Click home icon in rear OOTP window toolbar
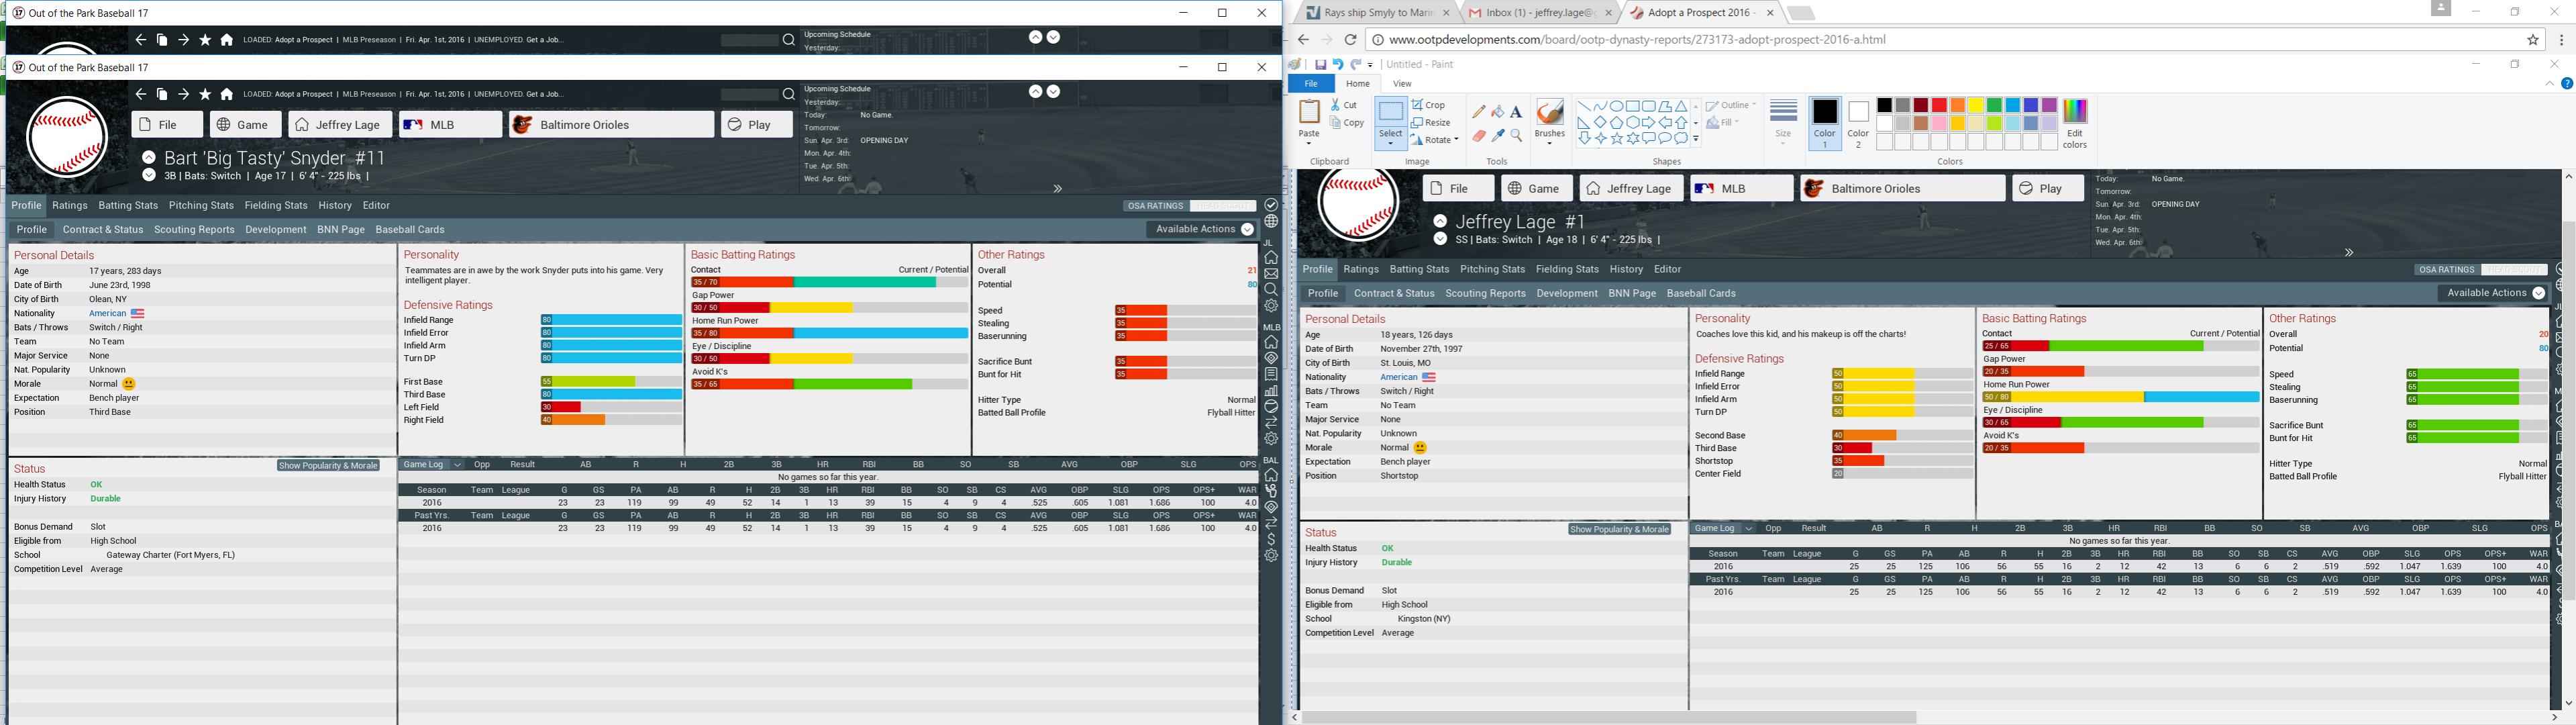The height and width of the screenshot is (725, 2576). pyautogui.click(x=227, y=40)
